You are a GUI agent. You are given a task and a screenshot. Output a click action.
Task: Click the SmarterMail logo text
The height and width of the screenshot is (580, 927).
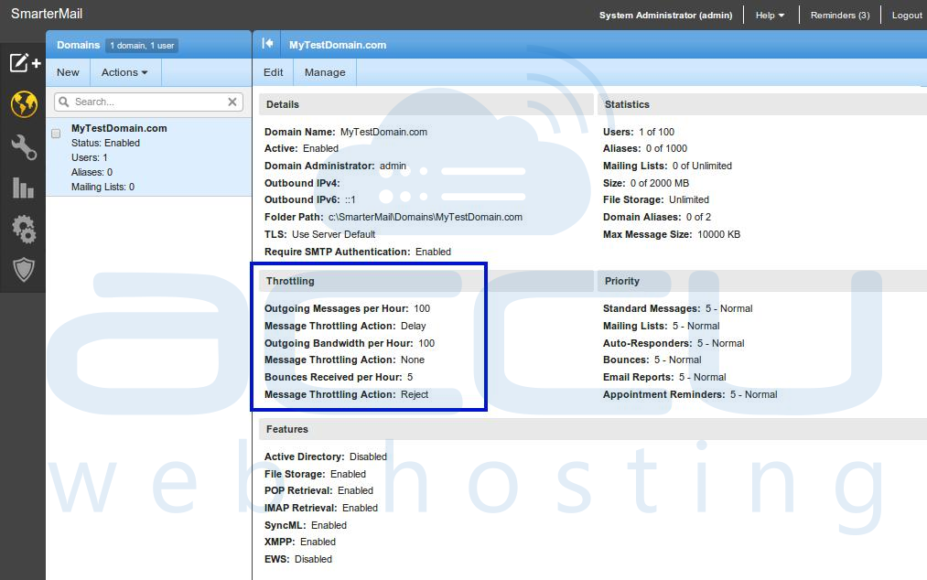click(47, 14)
